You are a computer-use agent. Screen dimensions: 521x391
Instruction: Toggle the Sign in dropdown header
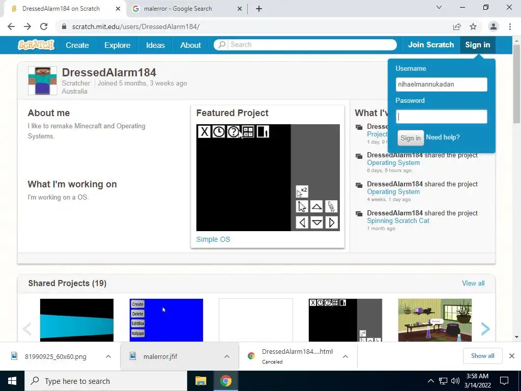coord(477,45)
